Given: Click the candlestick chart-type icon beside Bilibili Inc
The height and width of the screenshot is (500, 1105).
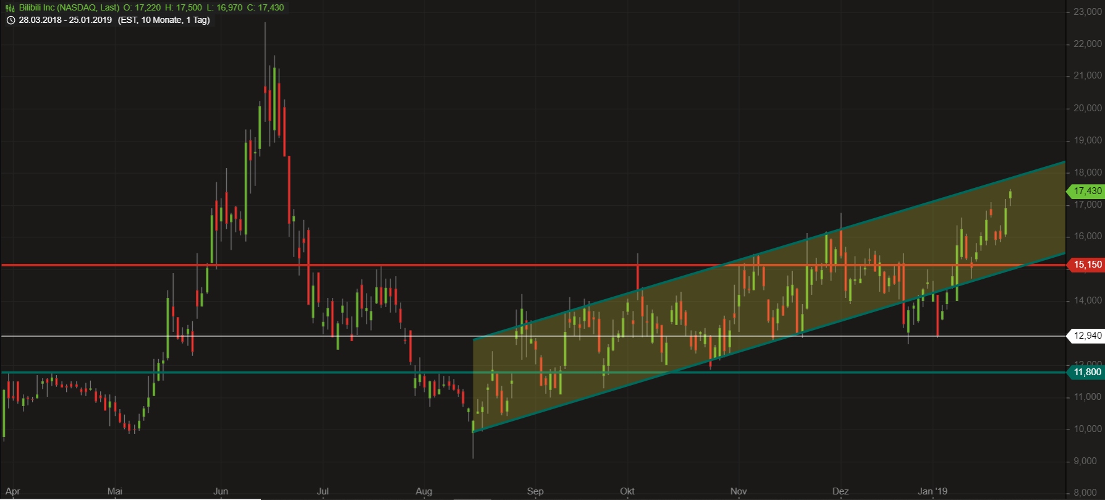Looking at the screenshot, I should coord(10,8).
